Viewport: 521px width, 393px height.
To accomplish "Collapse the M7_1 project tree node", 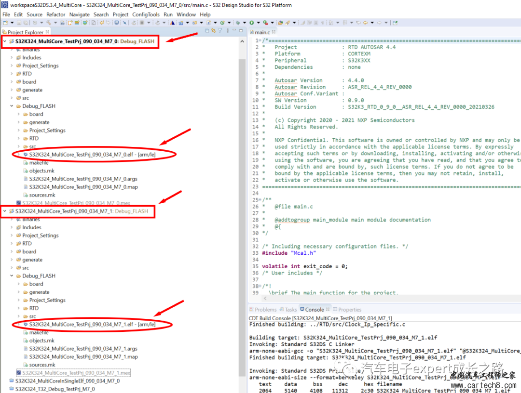I will click(5, 211).
